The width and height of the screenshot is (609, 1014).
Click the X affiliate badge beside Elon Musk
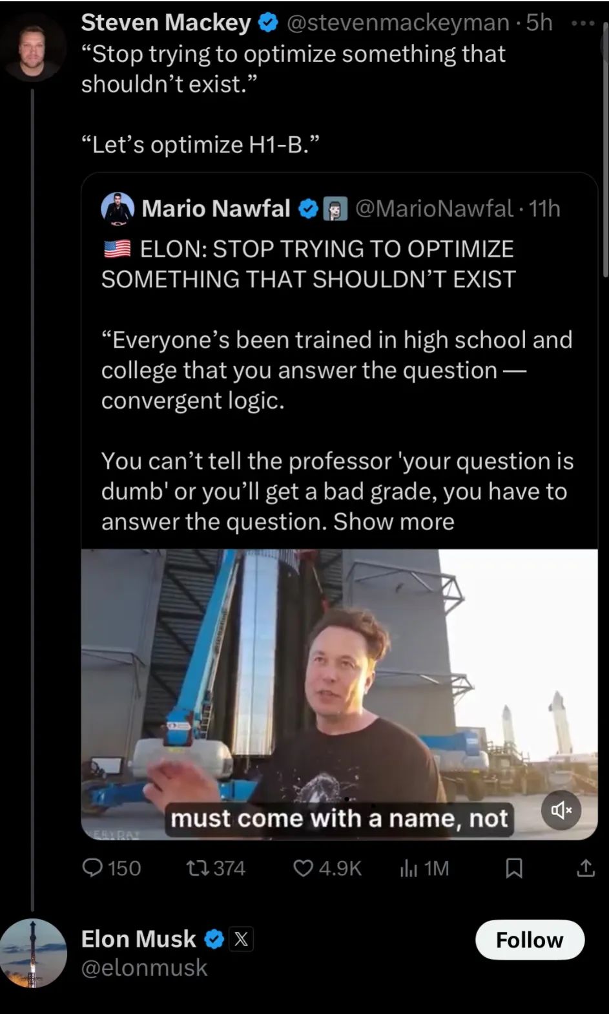[241, 938]
